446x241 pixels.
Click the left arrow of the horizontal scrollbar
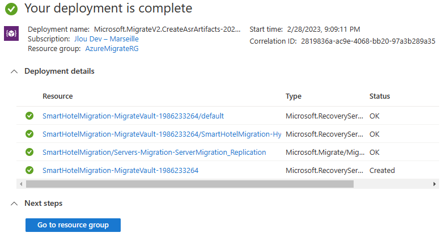coord(21,184)
